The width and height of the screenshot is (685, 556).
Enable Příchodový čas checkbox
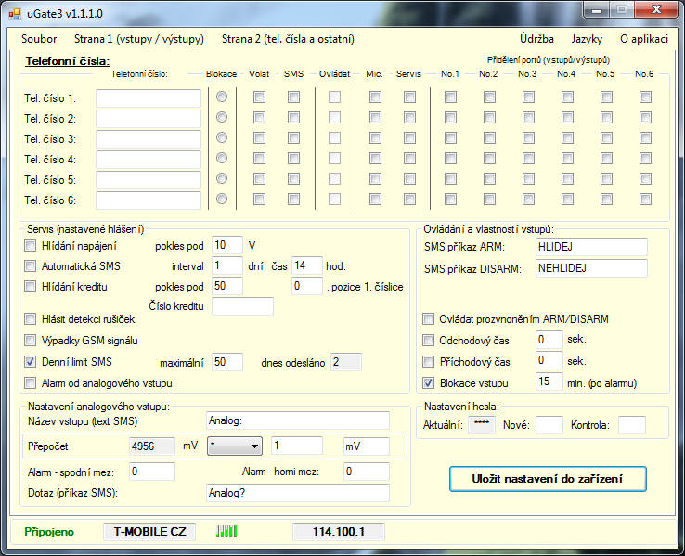point(428,362)
